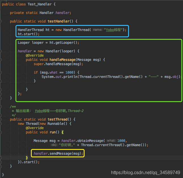Click 'Handler(looper)' constructor call
The height and width of the screenshot is (178, 183).
point(60,51)
